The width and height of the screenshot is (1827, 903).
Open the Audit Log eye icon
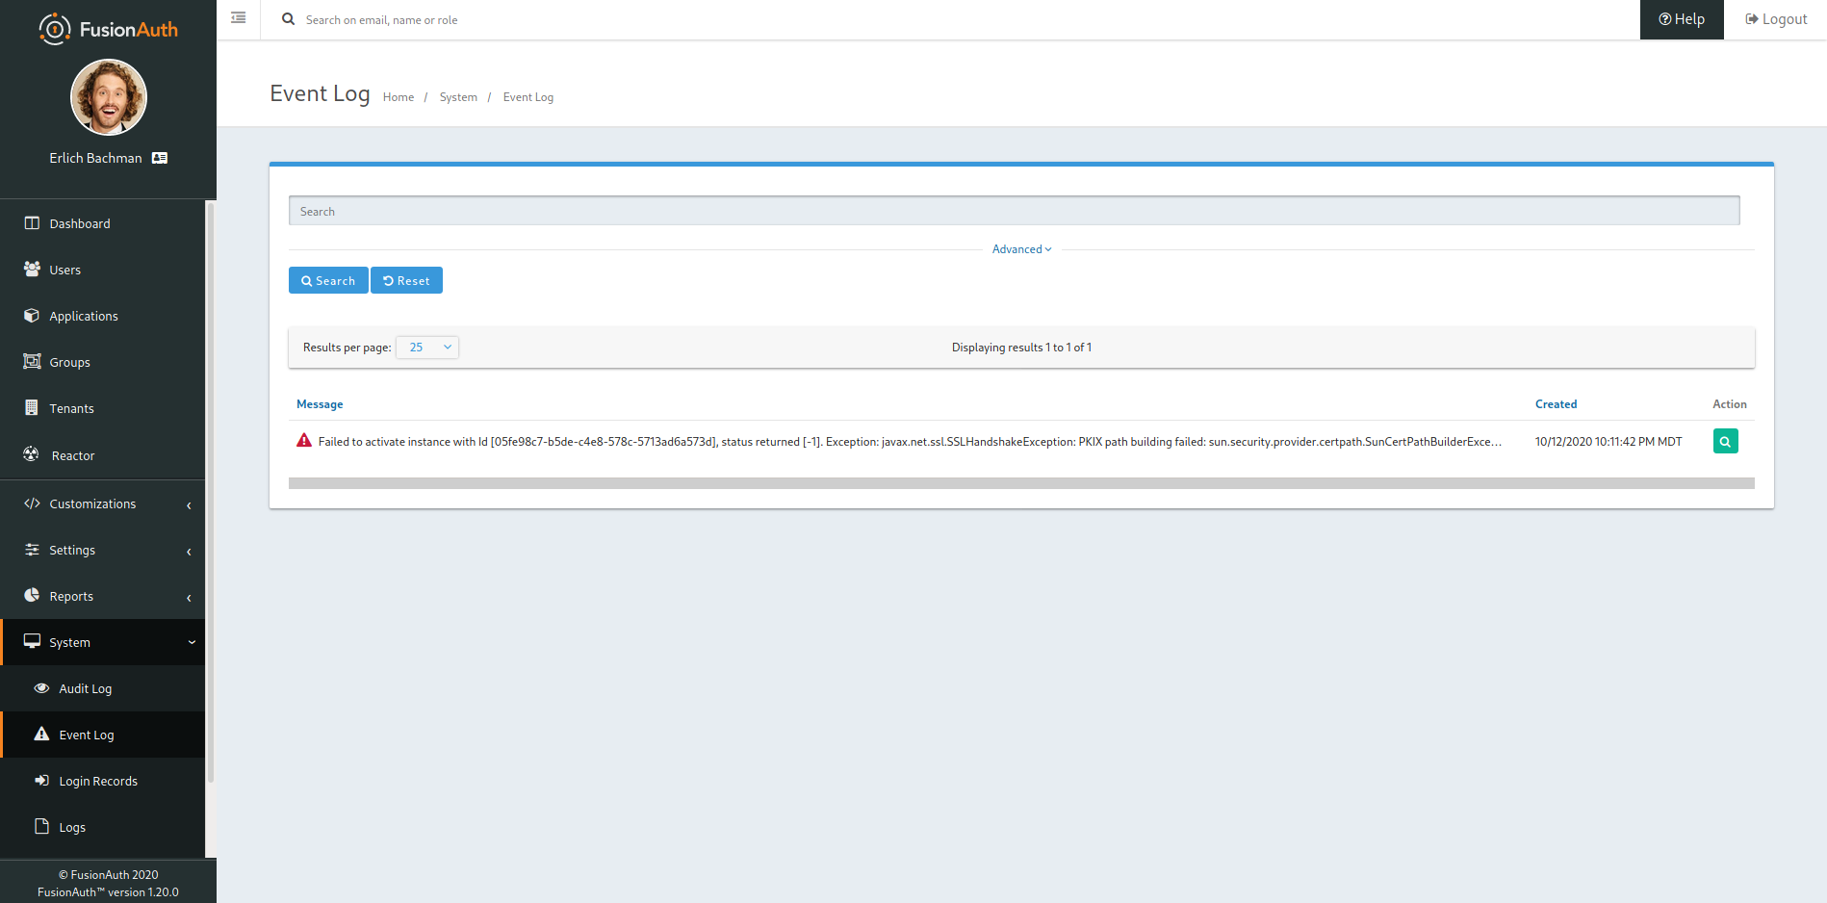point(41,687)
